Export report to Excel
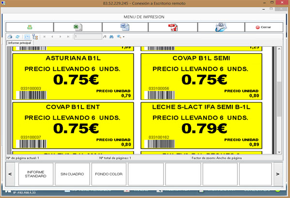Image resolution: width=290 pixels, height=198 pixels. pyautogui.click(x=78, y=27)
